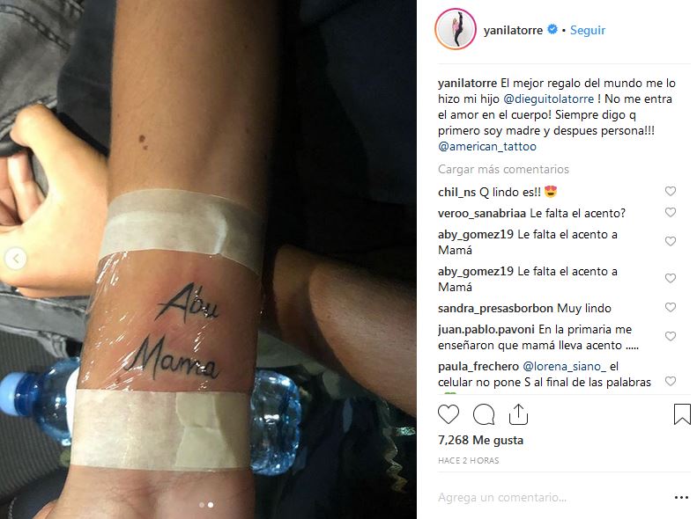
Task: Like sandra_presasborbon comment heart
Action: [671, 307]
